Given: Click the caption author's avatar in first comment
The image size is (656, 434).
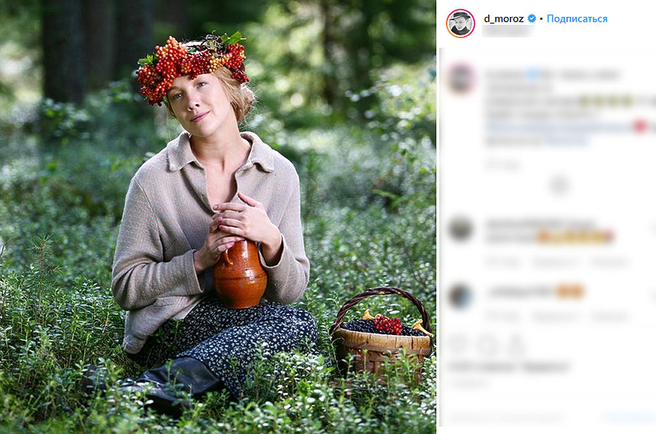Looking at the screenshot, I should click(x=461, y=78).
